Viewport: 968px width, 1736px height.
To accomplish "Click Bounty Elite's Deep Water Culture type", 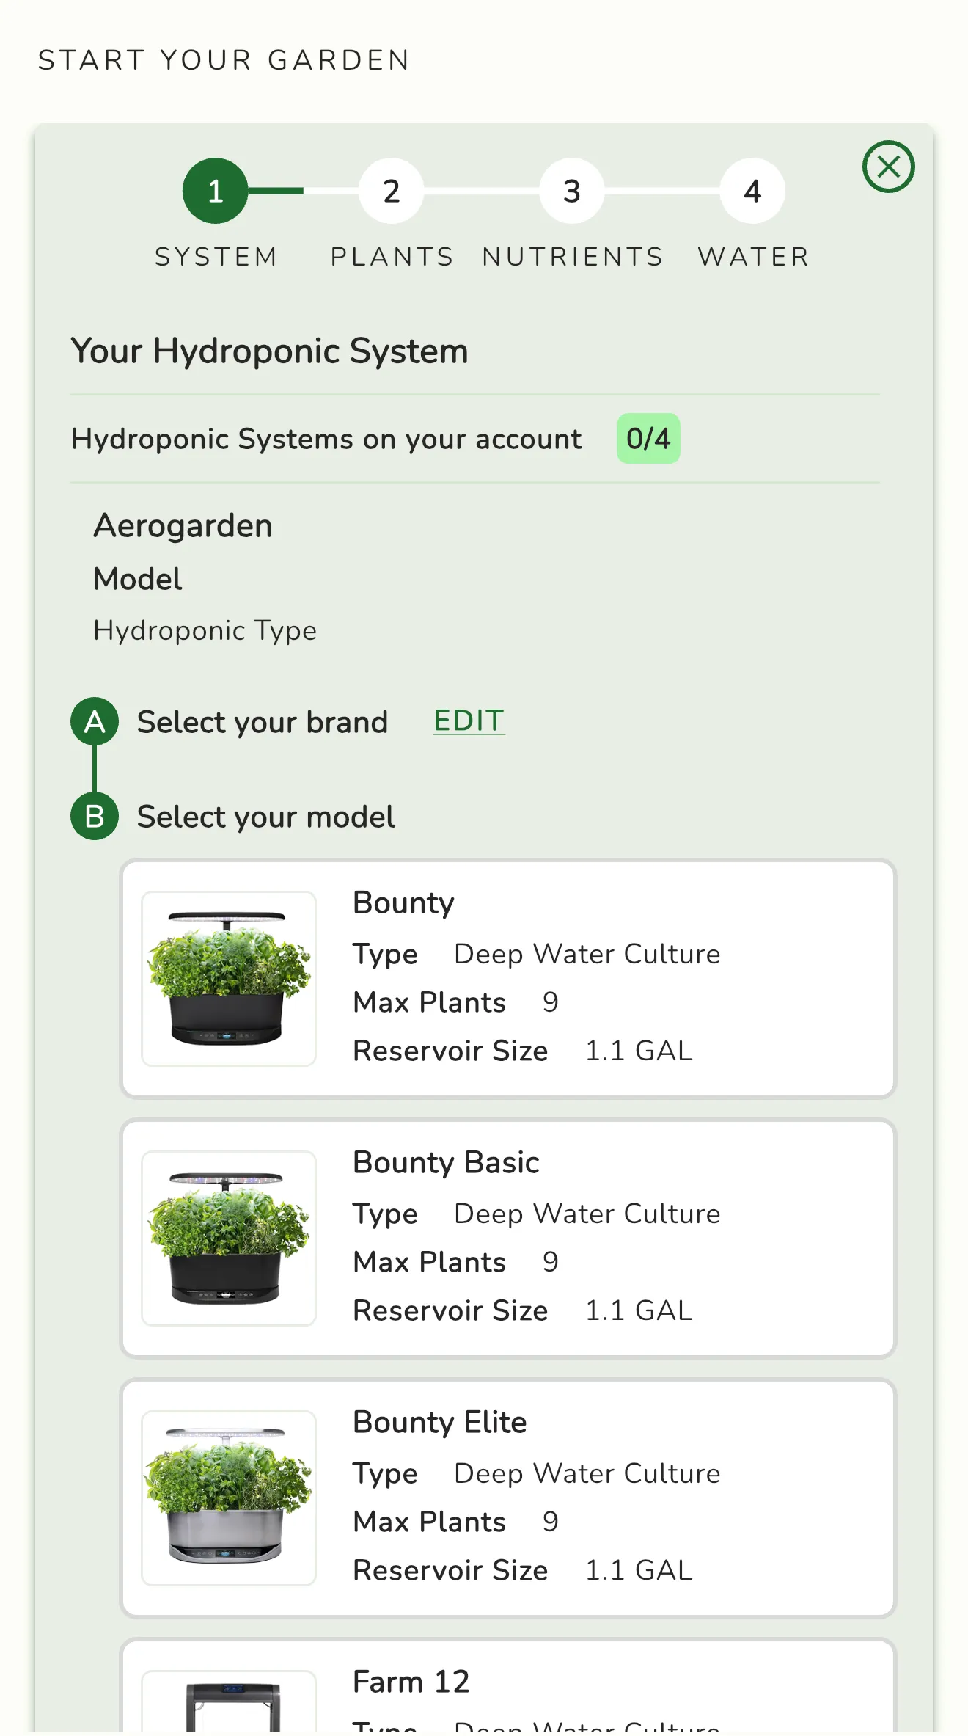I will click(587, 1473).
